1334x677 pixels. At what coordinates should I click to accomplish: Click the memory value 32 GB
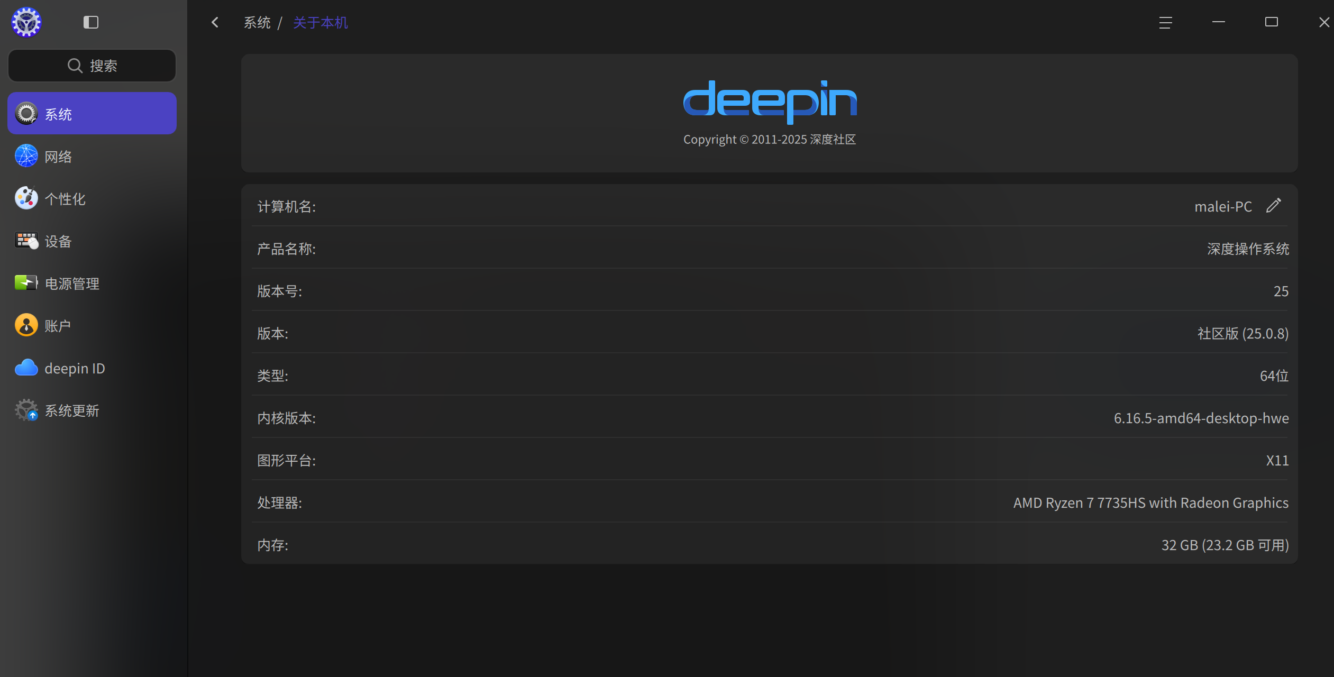(1225, 545)
